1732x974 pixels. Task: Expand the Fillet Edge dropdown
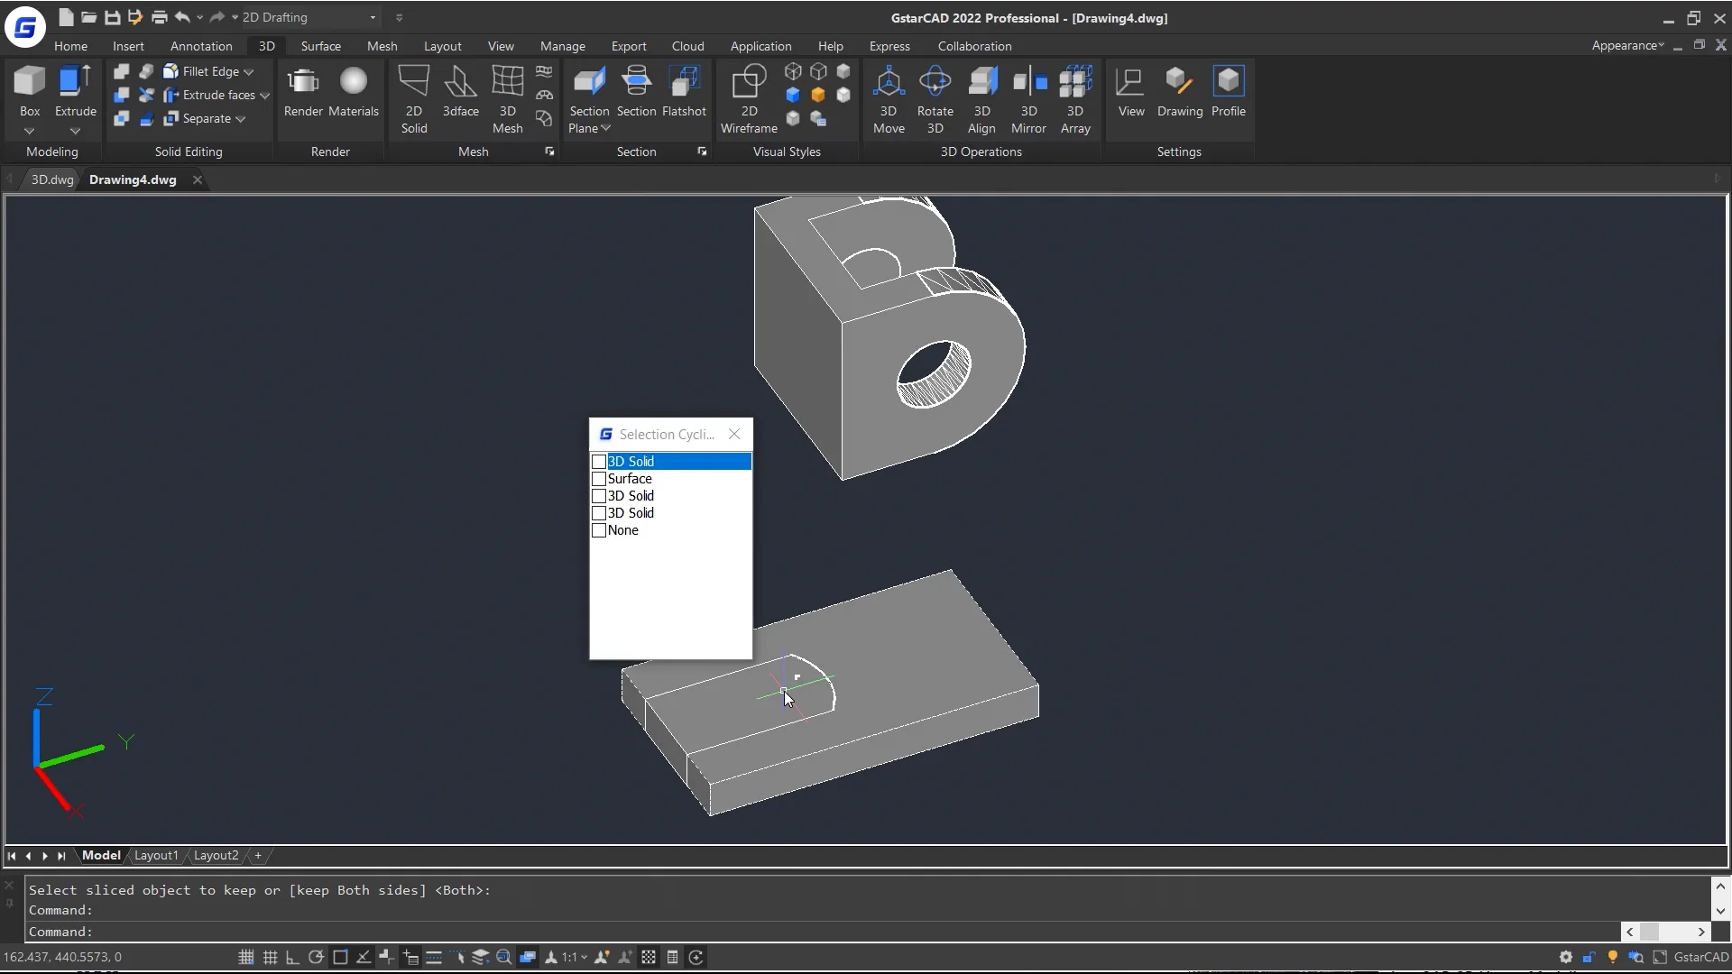[x=249, y=71]
